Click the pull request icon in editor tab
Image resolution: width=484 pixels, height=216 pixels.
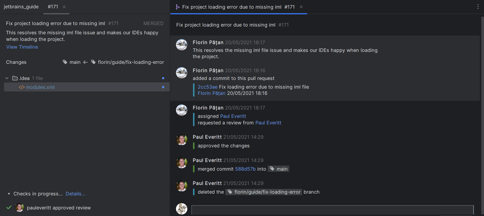point(177,7)
